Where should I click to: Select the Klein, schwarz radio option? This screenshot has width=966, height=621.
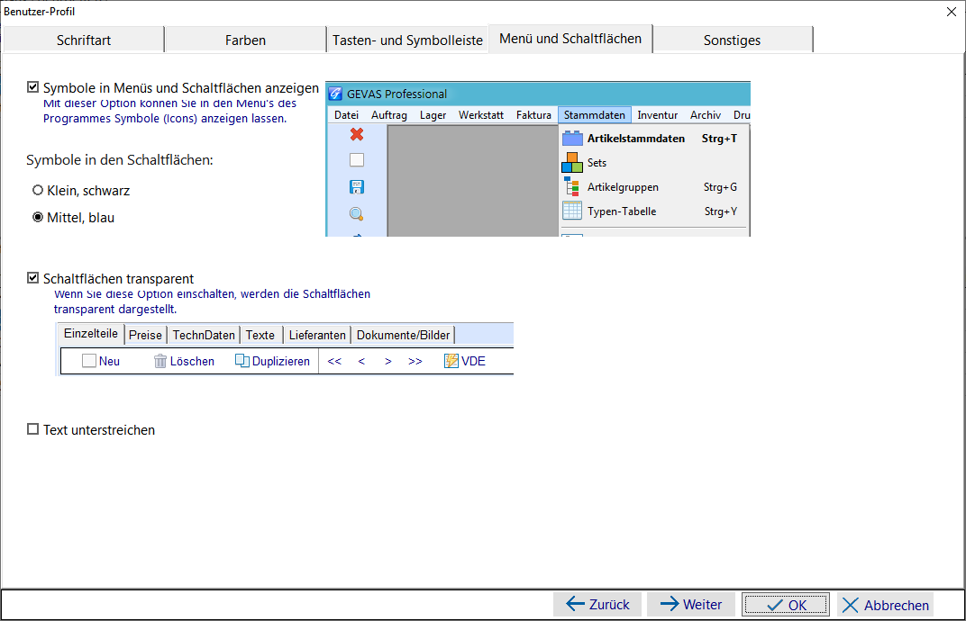point(38,190)
